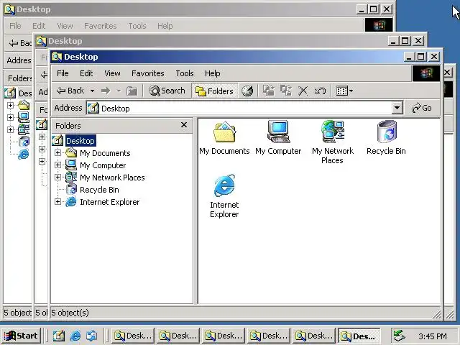Viewport: 460px width, 345px height.
Task: Open the Search pane from toolbar
Action: pos(167,91)
